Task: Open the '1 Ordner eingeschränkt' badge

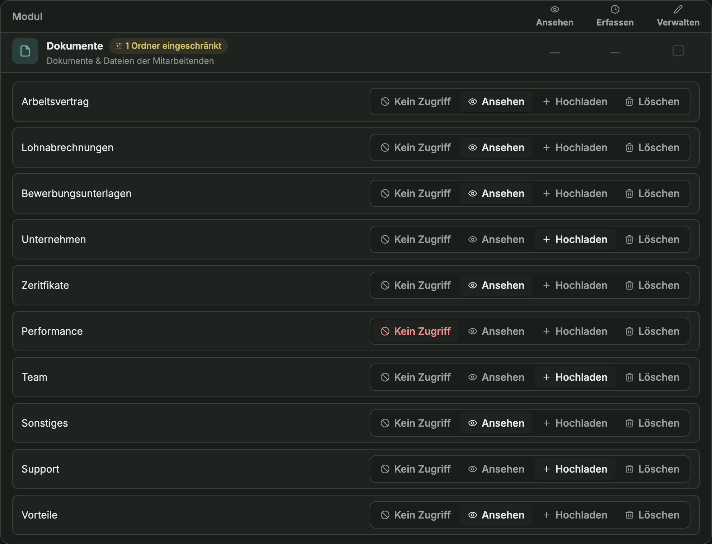Action: tap(168, 46)
